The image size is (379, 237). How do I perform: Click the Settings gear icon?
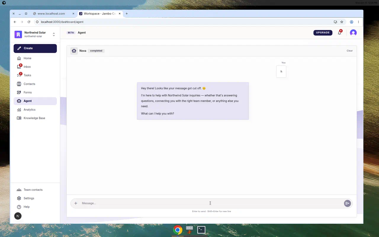click(x=19, y=198)
